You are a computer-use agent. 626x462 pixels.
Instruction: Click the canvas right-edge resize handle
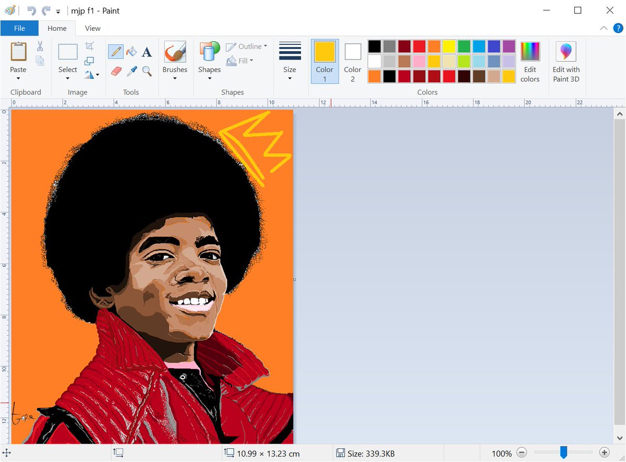tap(294, 280)
